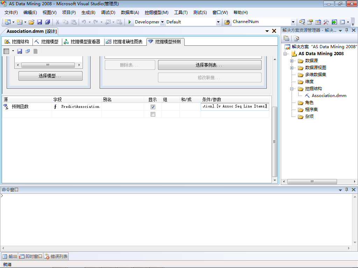Pin the Command Window panel
Image resolution: width=358 pixels, height=268 pixels.
click(x=346, y=189)
